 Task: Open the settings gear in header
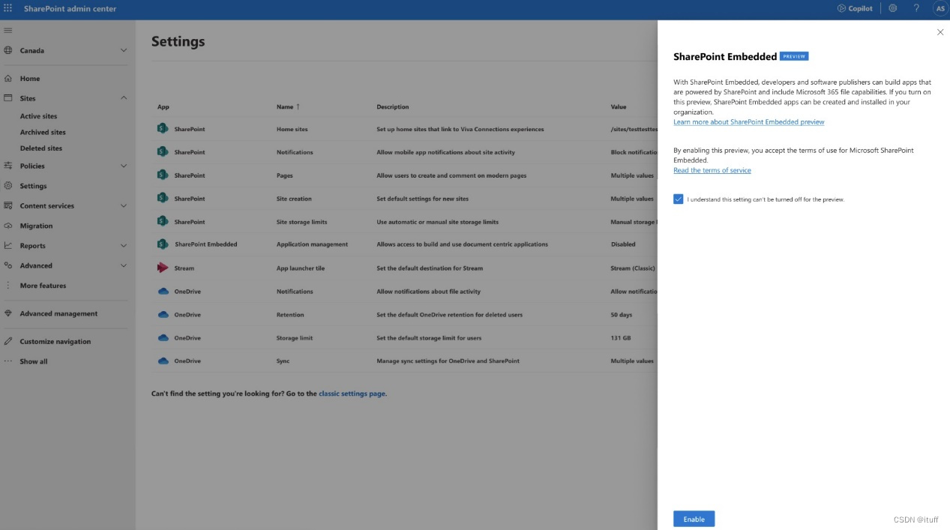click(892, 8)
